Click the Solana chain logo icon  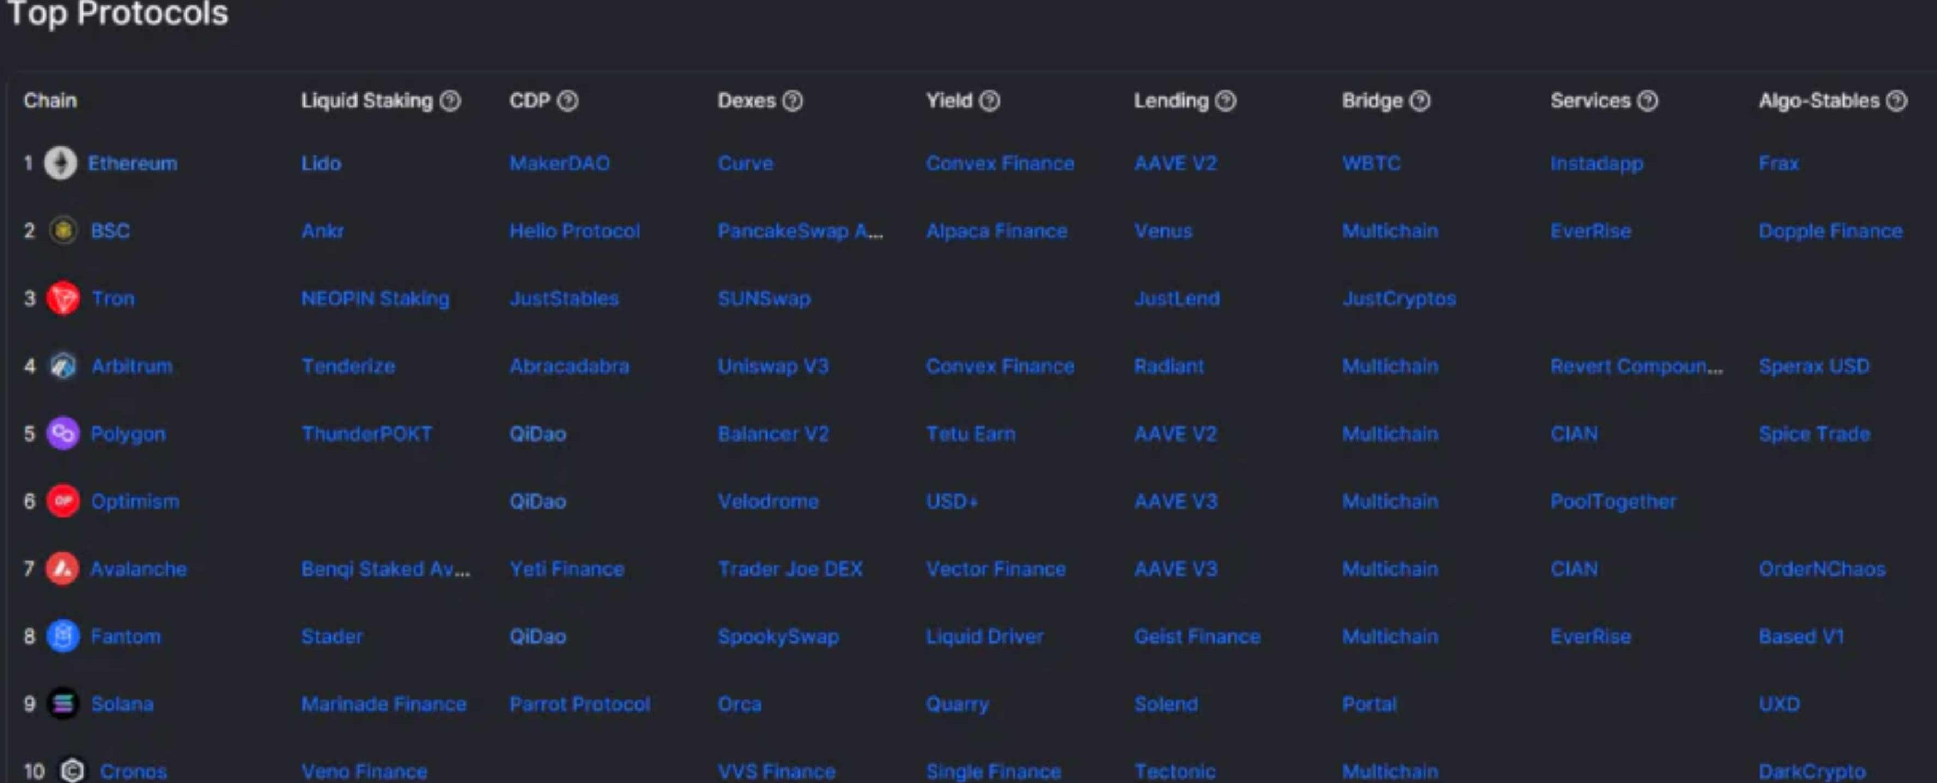63,704
